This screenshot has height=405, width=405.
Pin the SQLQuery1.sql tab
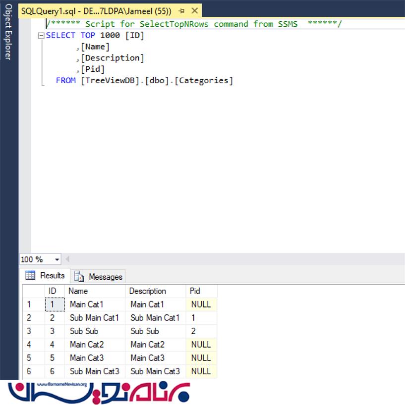tap(181, 11)
